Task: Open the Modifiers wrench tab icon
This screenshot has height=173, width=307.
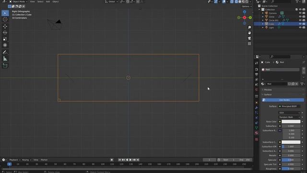Action: (x=257, y=108)
